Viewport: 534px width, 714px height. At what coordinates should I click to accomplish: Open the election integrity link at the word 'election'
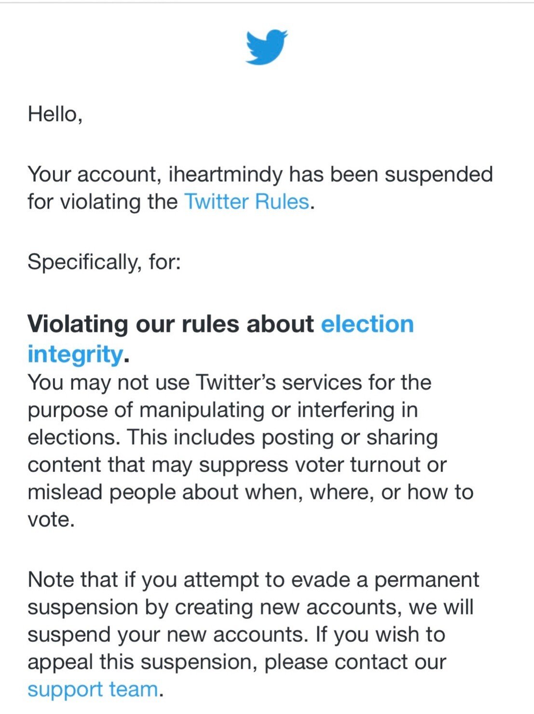tap(368, 324)
